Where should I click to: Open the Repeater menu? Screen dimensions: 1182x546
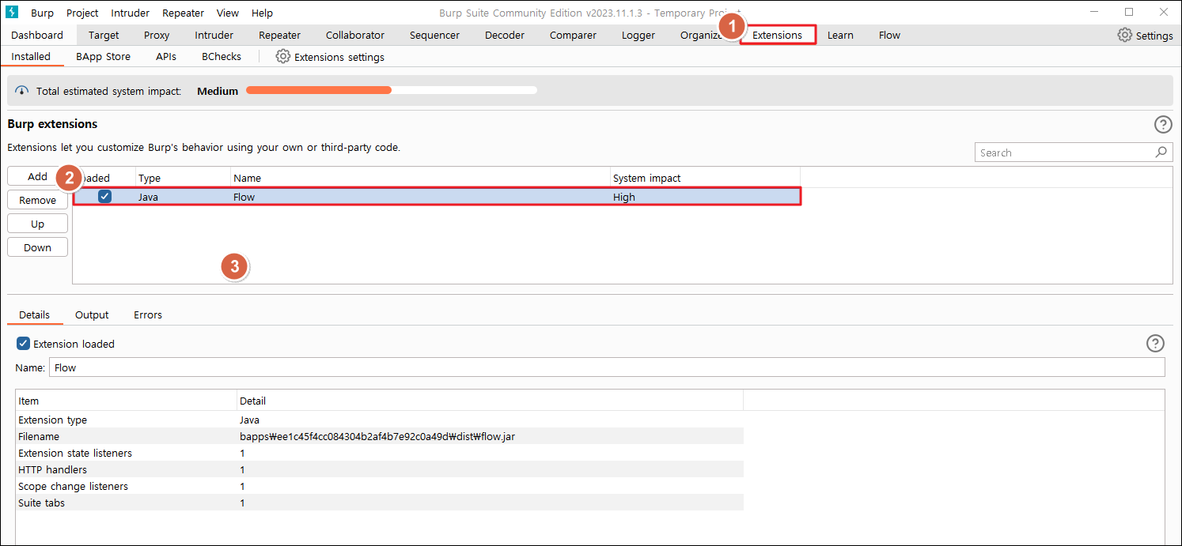[x=183, y=13]
